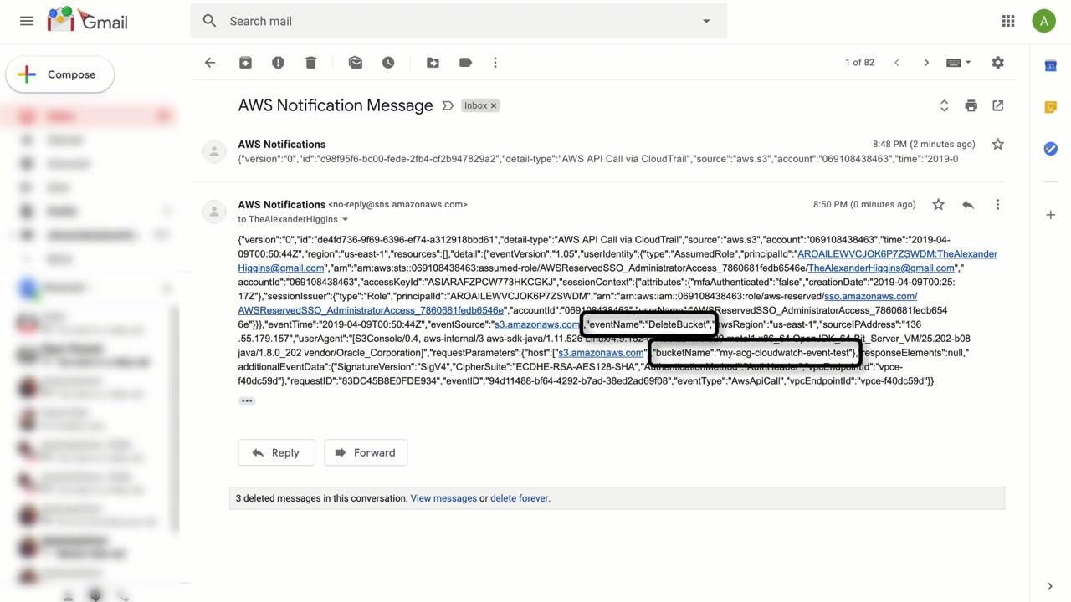This screenshot has width=1071, height=602.
Task: Click the Forward button
Action: coord(366,452)
